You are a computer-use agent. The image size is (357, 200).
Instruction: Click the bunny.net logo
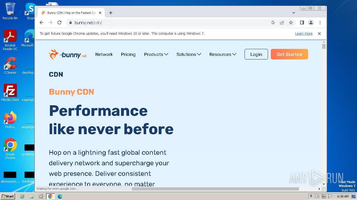tap(67, 54)
